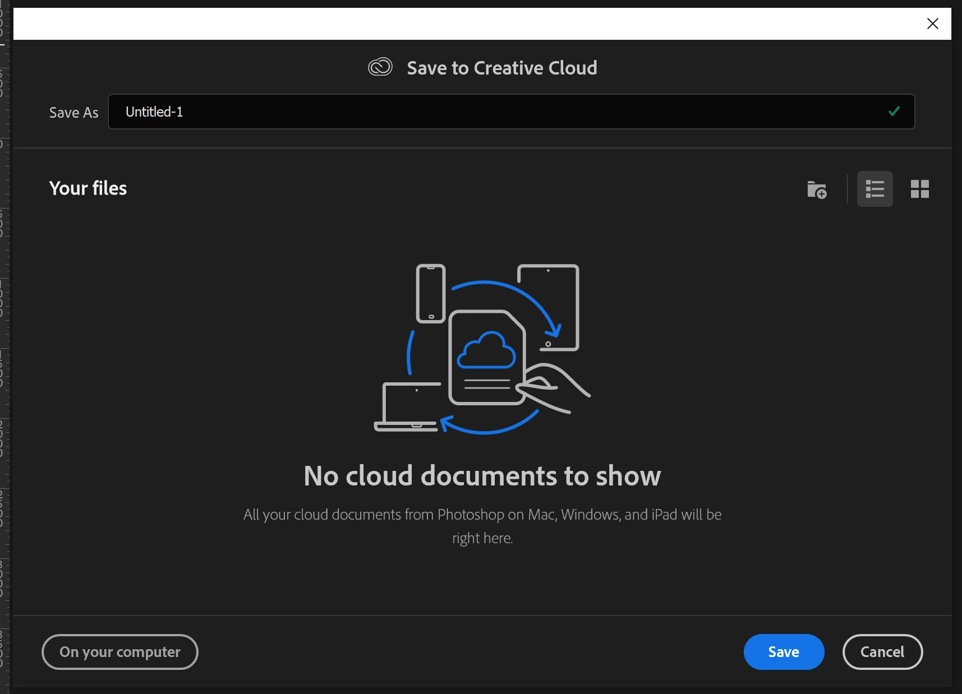
Task: Click the Creative Cloud logo icon
Action: tap(380, 67)
